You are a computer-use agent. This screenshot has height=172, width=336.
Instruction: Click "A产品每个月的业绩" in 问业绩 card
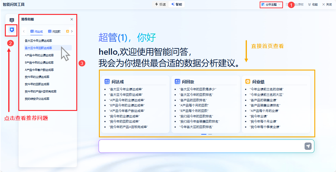point(264,111)
